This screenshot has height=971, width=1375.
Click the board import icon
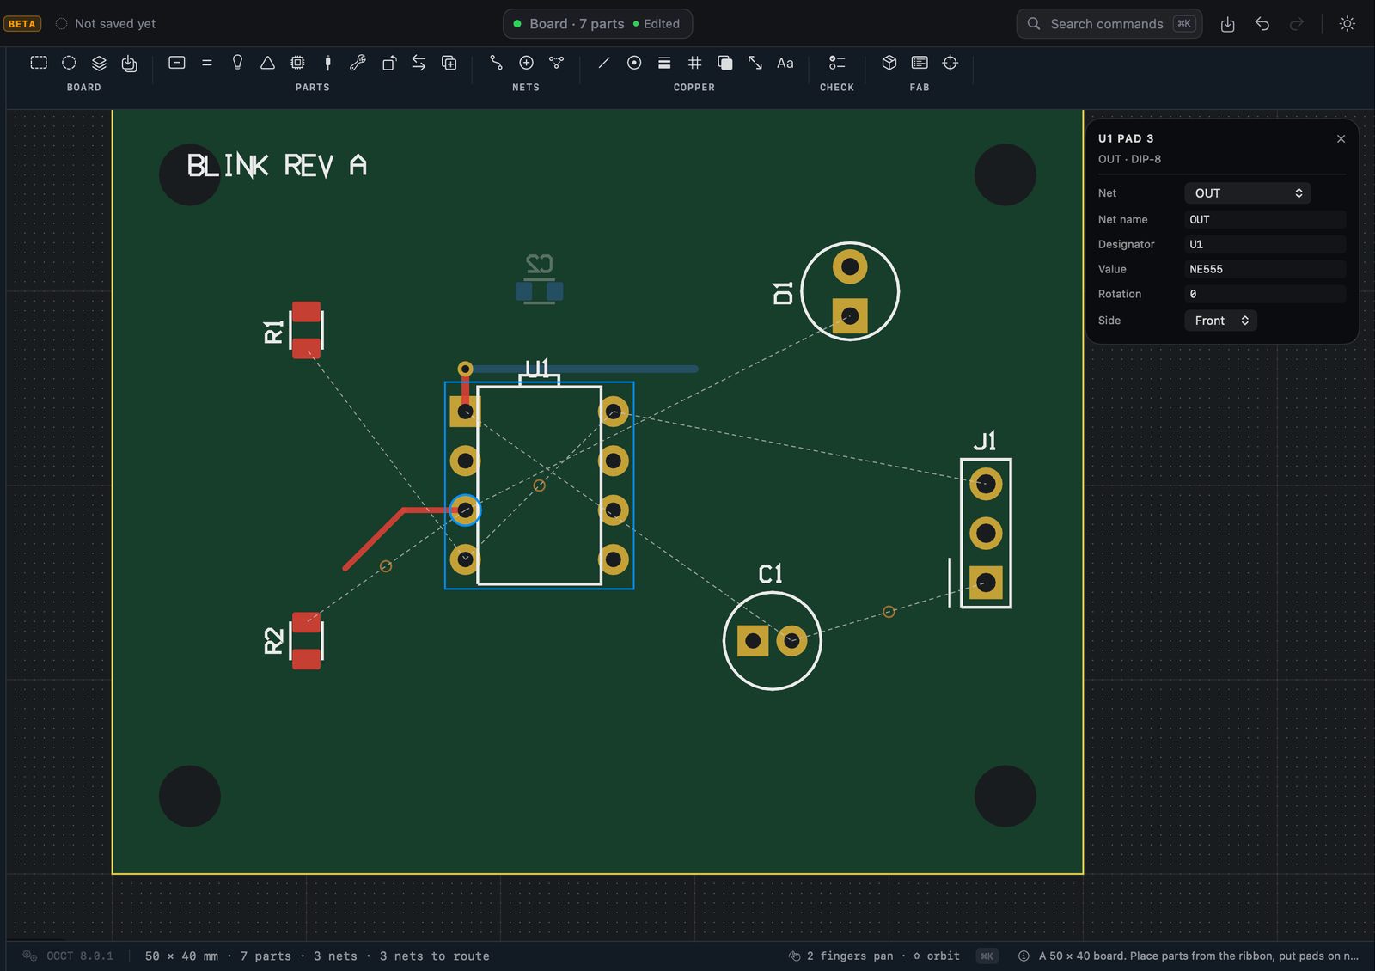[x=129, y=63]
